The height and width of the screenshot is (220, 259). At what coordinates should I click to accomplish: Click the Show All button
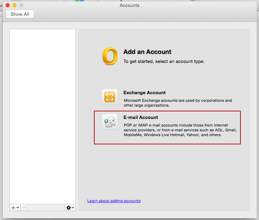click(20, 14)
